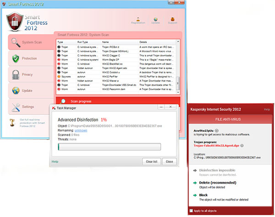275x217 pixels.
Task: Sort by Name column header
Action: (x=120, y=42)
